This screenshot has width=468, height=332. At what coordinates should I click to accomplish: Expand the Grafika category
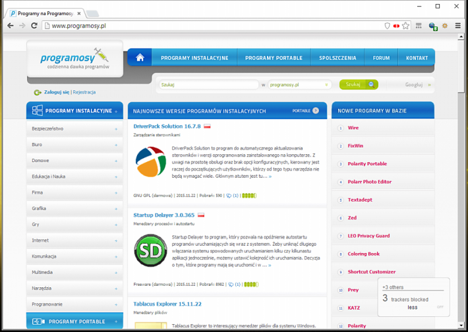(x=74, y=209)
